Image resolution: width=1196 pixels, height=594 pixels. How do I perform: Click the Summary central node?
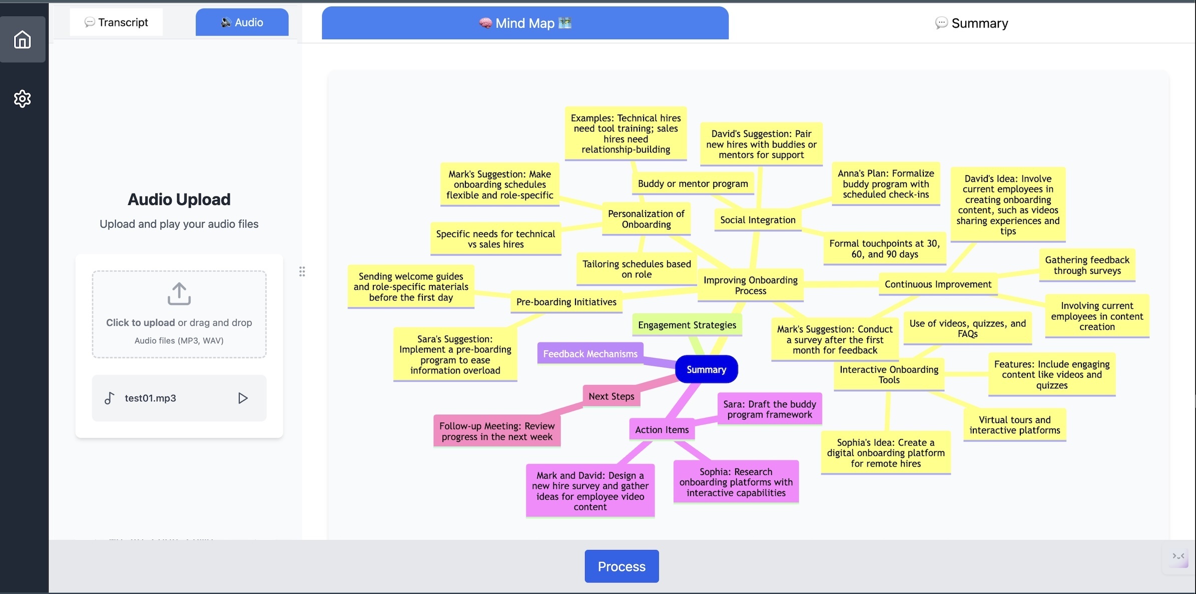tap(706, 369)
